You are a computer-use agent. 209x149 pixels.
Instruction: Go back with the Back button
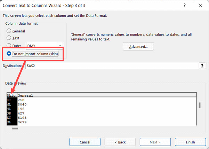click(x=120, y=142)
